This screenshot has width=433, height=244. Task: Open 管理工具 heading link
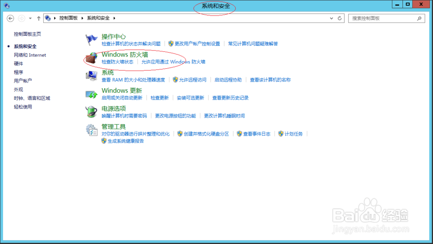coord(113,127)
